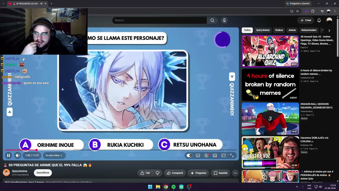Mute the video volume speaker icon

pos(17,155)
